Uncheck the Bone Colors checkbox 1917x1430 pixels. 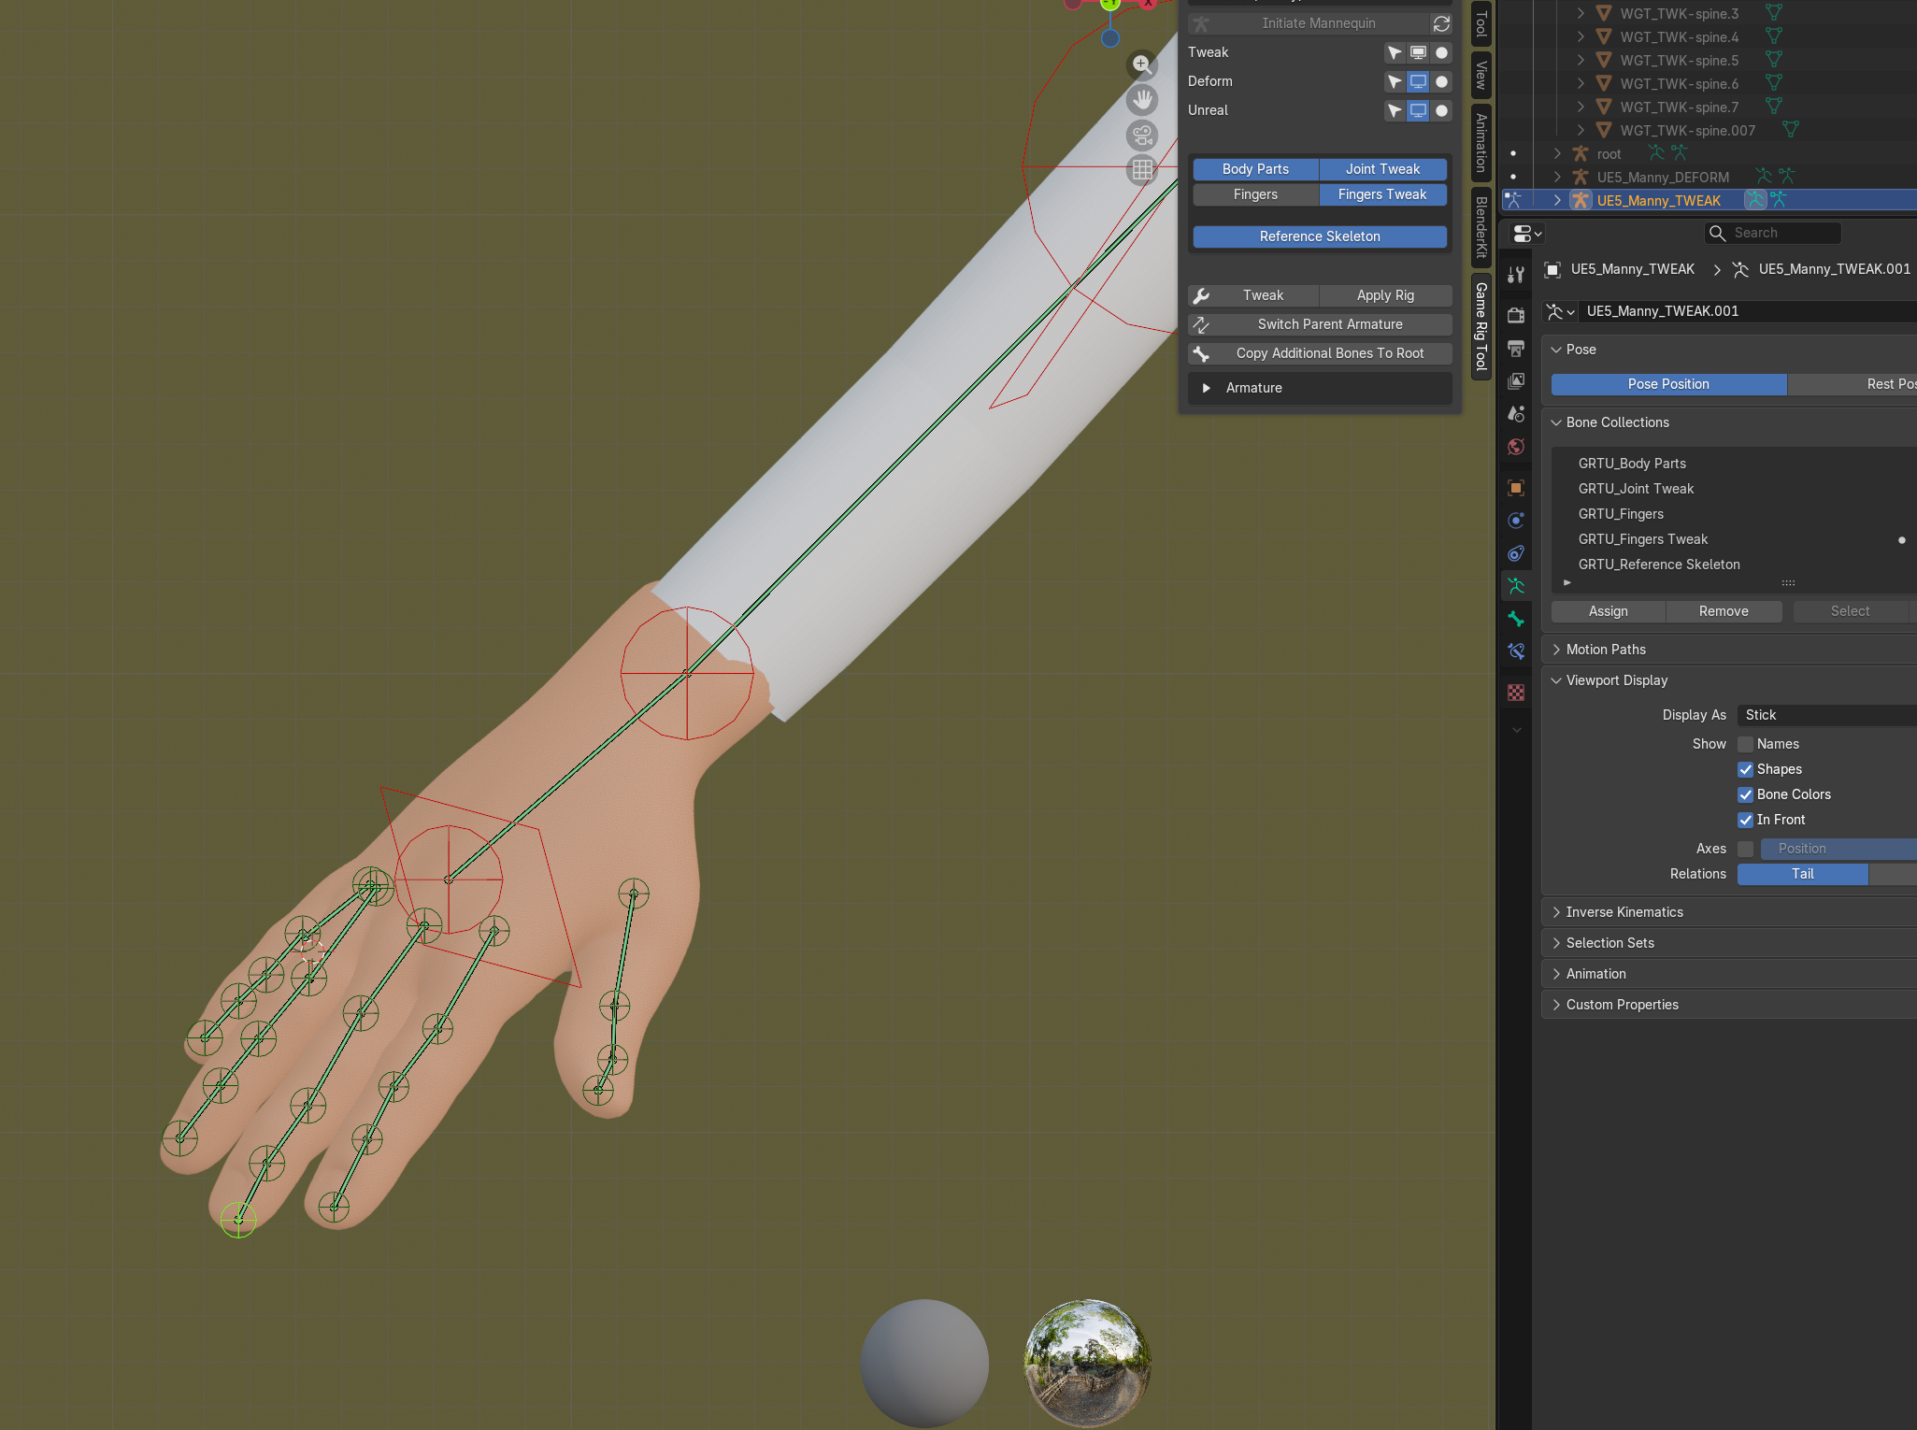pos(1745,794)
